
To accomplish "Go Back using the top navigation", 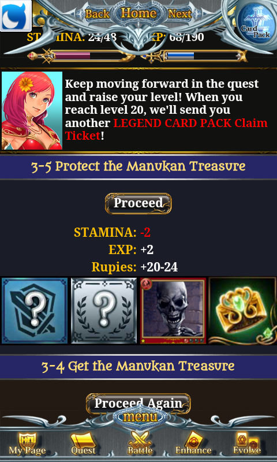I will pyautogui.click(x=97, y=14).
